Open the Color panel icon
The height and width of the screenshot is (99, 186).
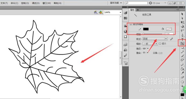point(126,13)
